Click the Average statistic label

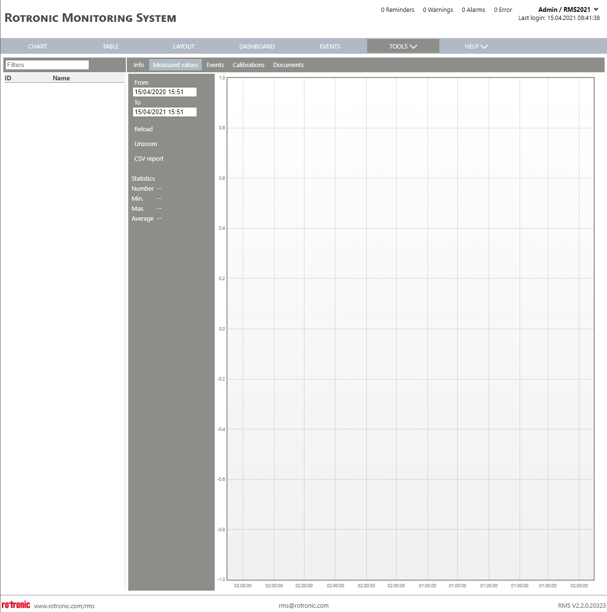click(x=142, y=219)
